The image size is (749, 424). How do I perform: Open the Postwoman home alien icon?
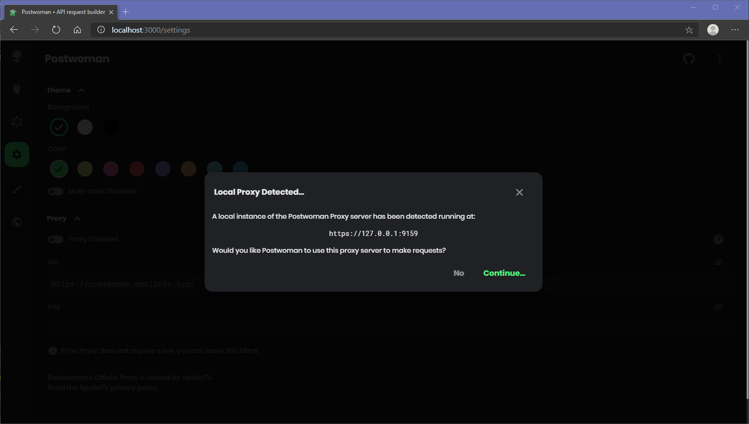17,57
